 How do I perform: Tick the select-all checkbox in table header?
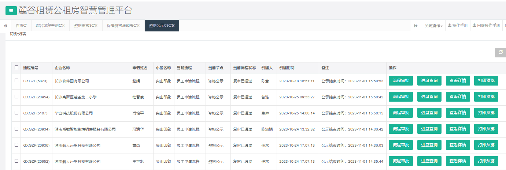coord(16,67)
